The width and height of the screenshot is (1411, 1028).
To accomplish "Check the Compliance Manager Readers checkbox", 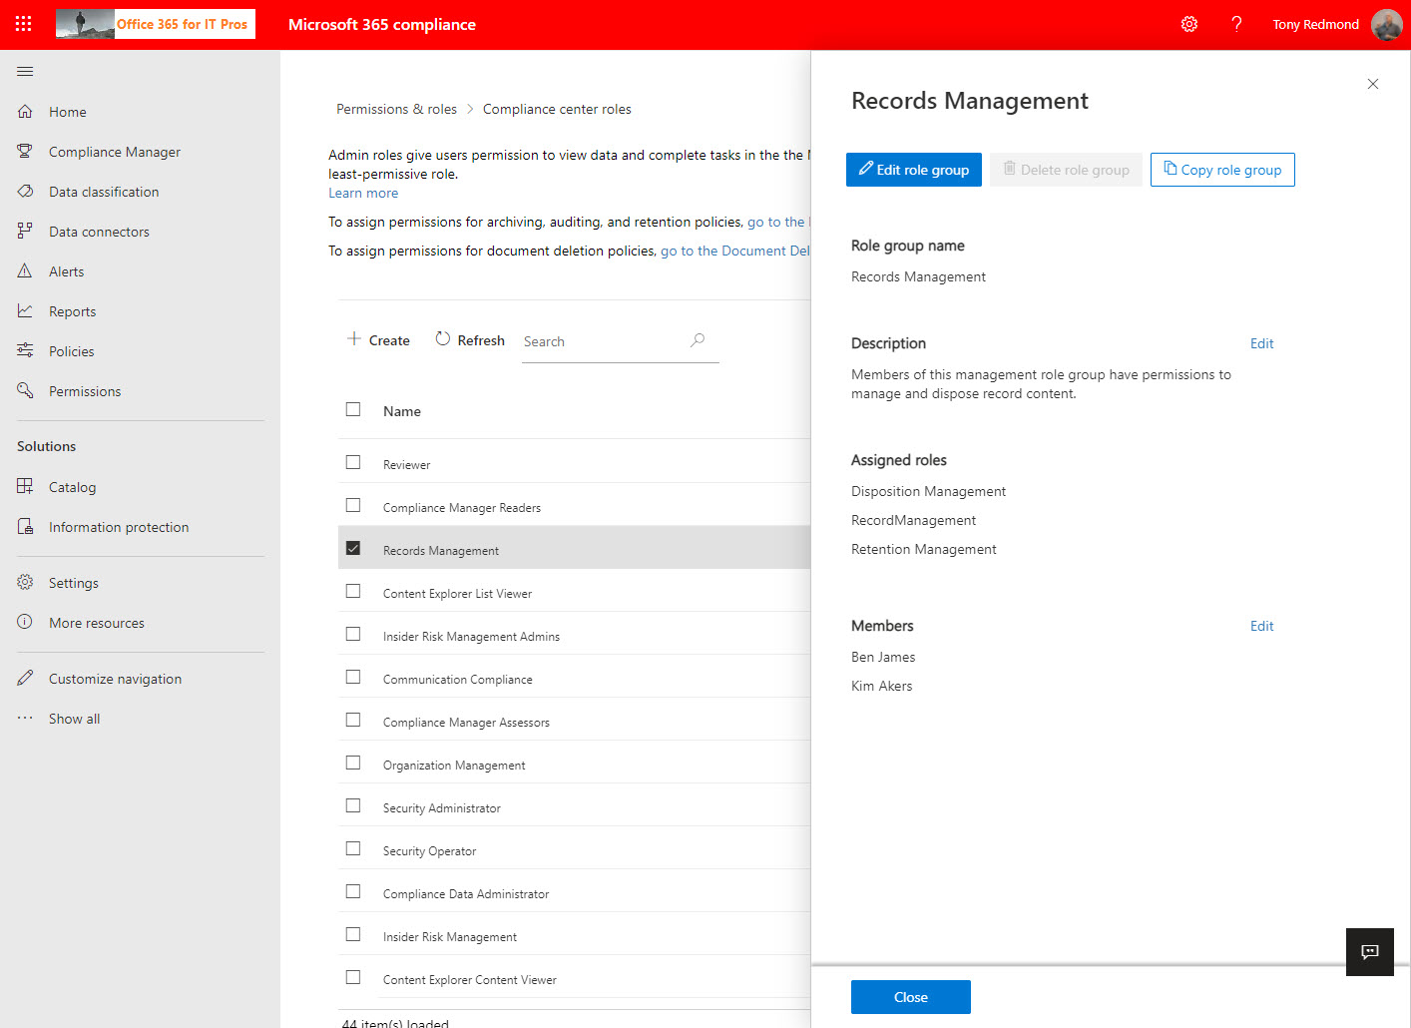I will [353, 505].
